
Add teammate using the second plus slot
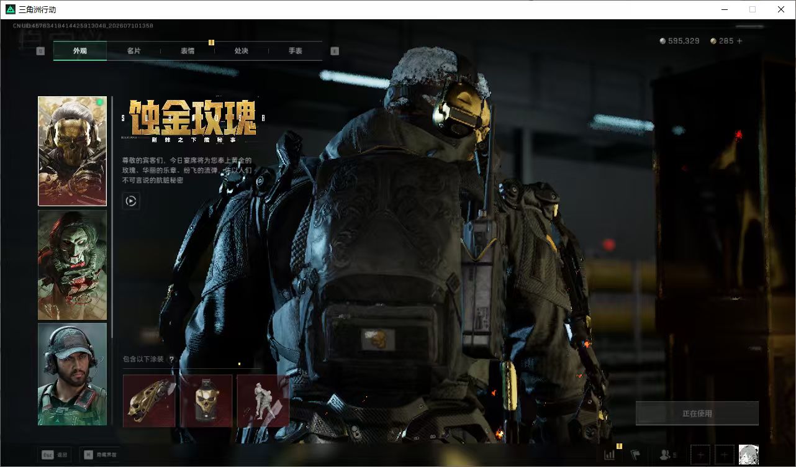[725, 455]
